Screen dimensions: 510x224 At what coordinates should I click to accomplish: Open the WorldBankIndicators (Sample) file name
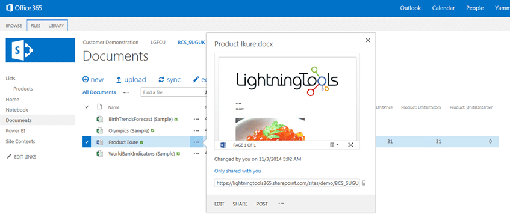tap(141, 154)
